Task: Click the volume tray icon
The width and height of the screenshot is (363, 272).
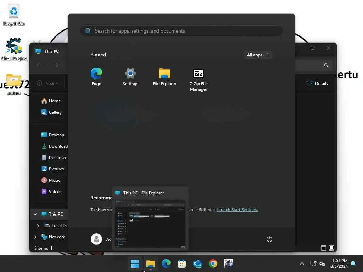Action: pyautogui.click(x=322, y=263)
